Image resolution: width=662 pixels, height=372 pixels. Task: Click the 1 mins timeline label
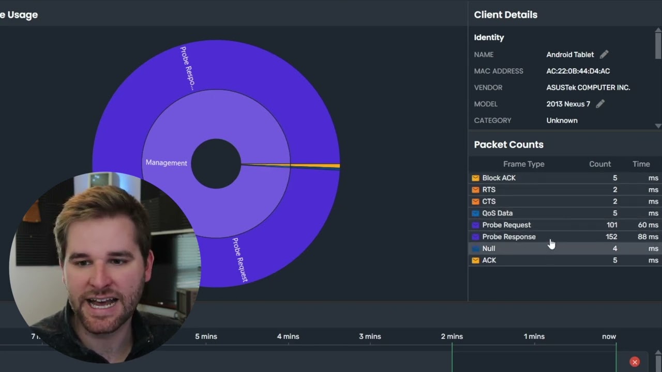tap(534, 336)
